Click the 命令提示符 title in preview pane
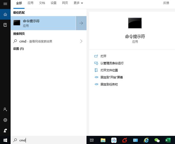 pyautogui.click(x=135, y=37)
